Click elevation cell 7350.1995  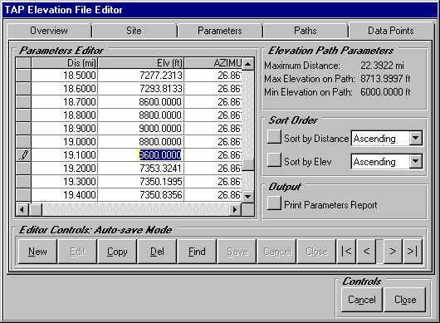click(141, 181)
